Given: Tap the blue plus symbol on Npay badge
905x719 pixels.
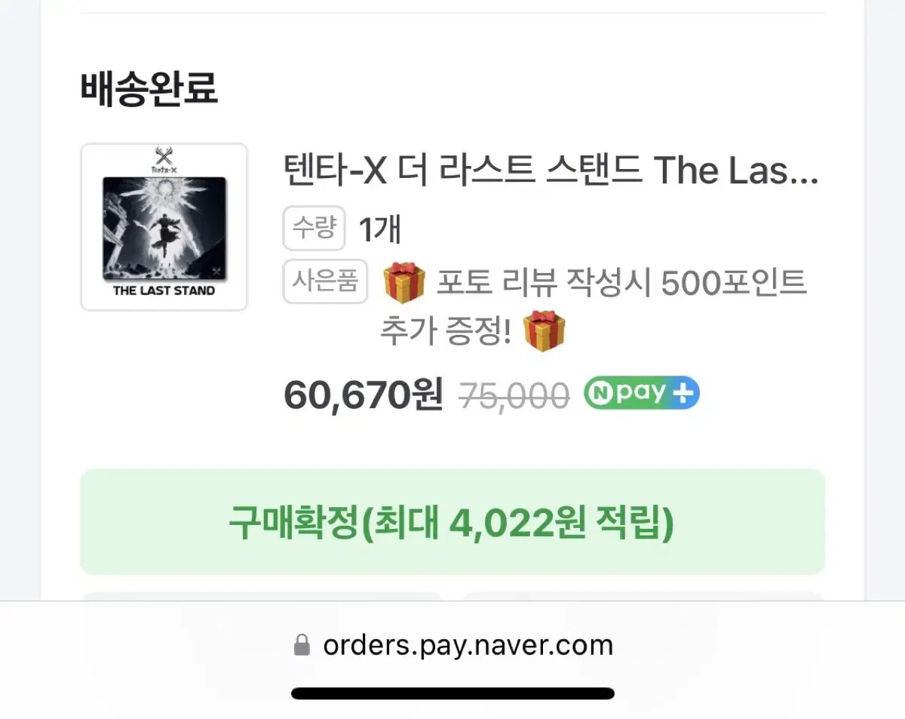Looking at the screenshot, I should [684, 393].
